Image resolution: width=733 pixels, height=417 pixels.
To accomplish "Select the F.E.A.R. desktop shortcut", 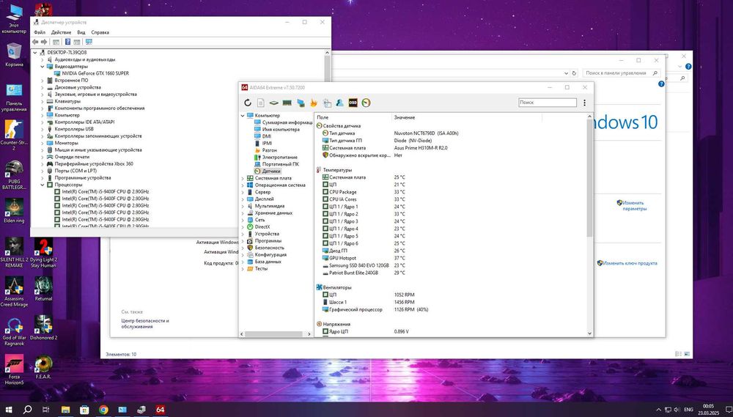I will (43, 366).
